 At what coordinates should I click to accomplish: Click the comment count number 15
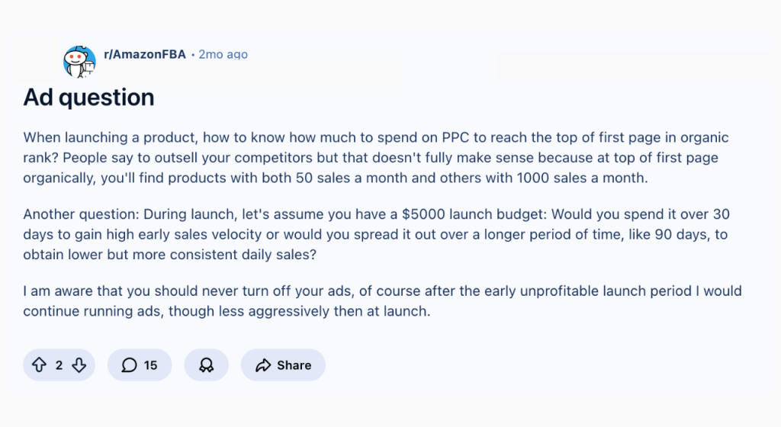coord(150,365)
